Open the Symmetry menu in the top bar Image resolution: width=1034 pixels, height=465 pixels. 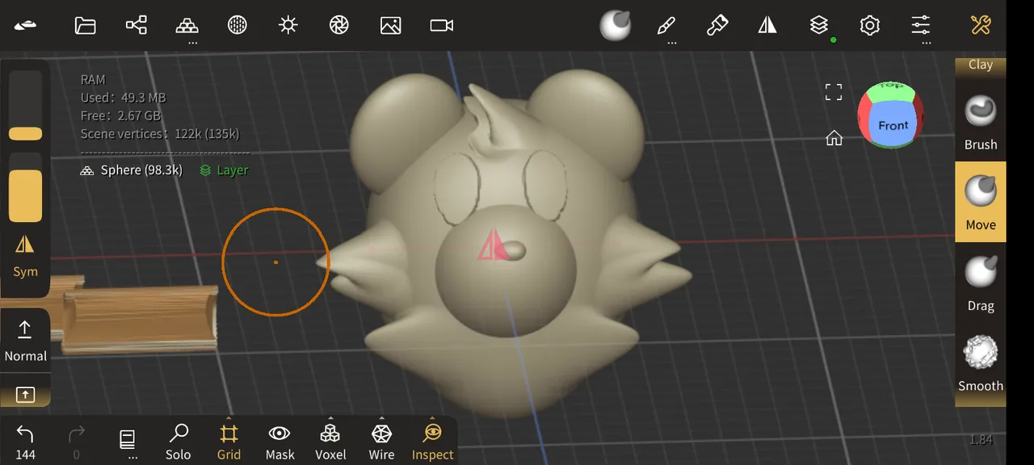(x=767, y=25)
